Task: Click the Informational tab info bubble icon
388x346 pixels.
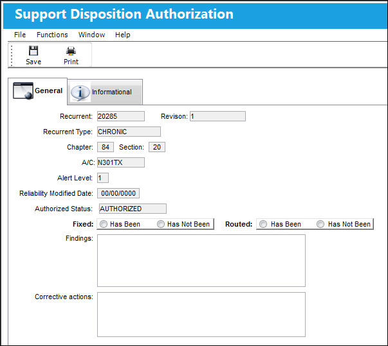Action: (x=80, y=92)
